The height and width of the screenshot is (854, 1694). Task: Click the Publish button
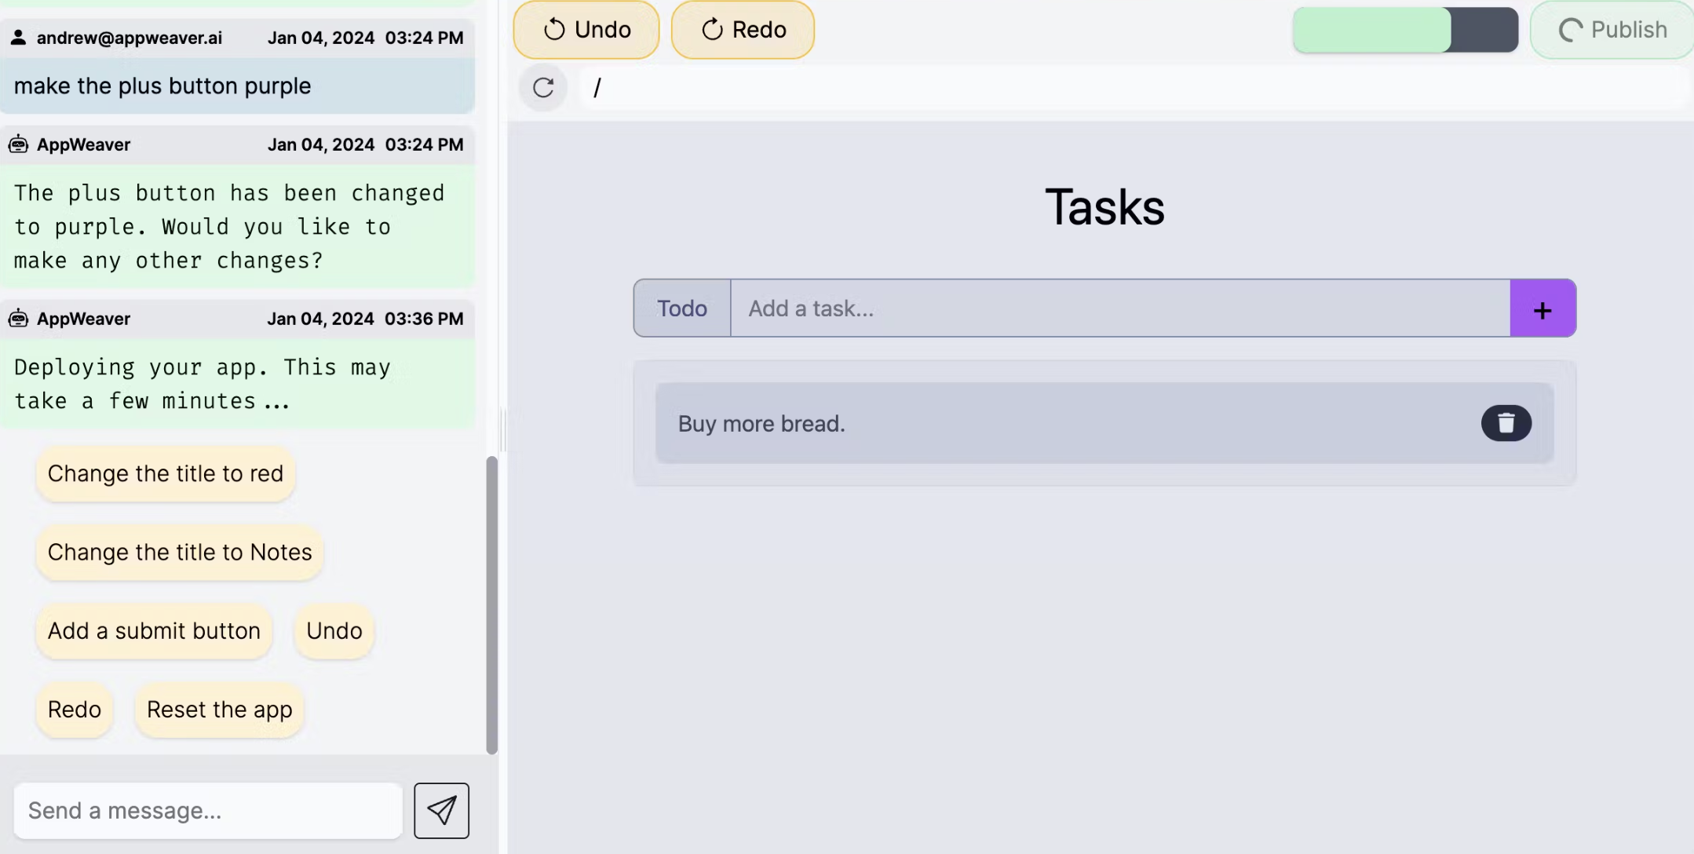[x=1612, y=30]
